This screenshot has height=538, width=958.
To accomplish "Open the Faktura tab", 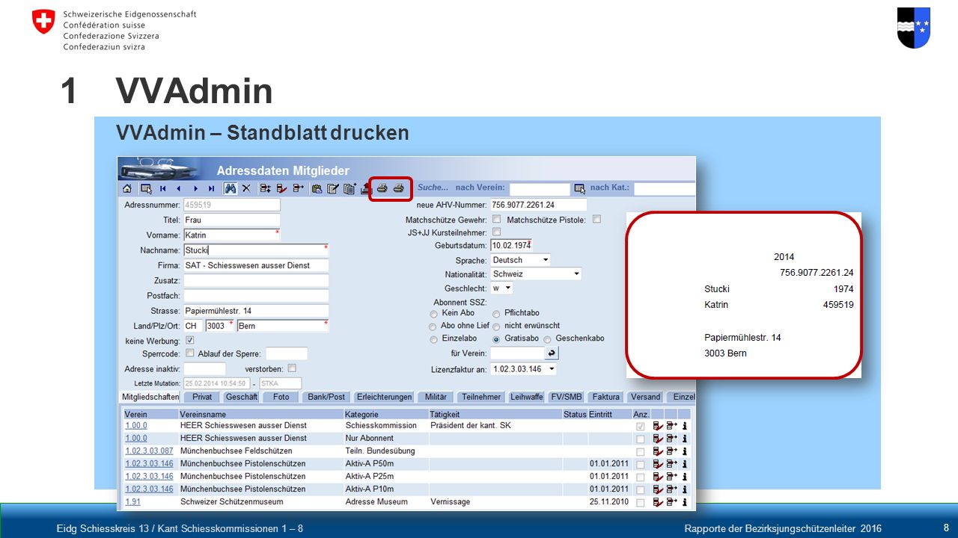I will pyautogui.click(x=605, y=397).
